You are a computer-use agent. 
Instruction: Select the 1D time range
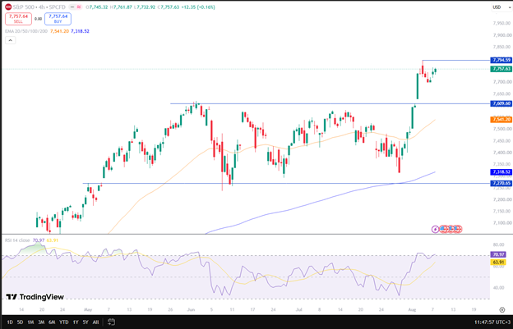tap(10, 322)
